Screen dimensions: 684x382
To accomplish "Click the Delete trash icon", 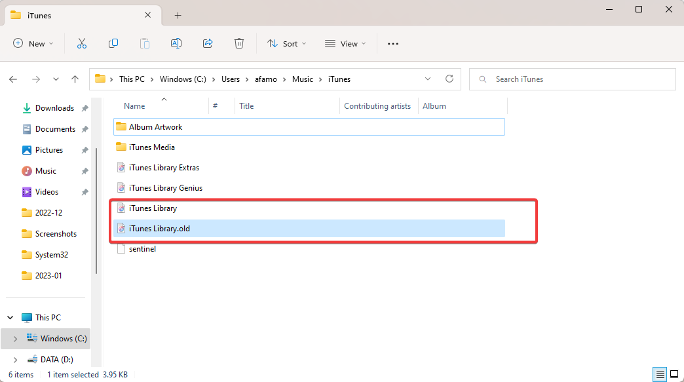I will 239,43.
